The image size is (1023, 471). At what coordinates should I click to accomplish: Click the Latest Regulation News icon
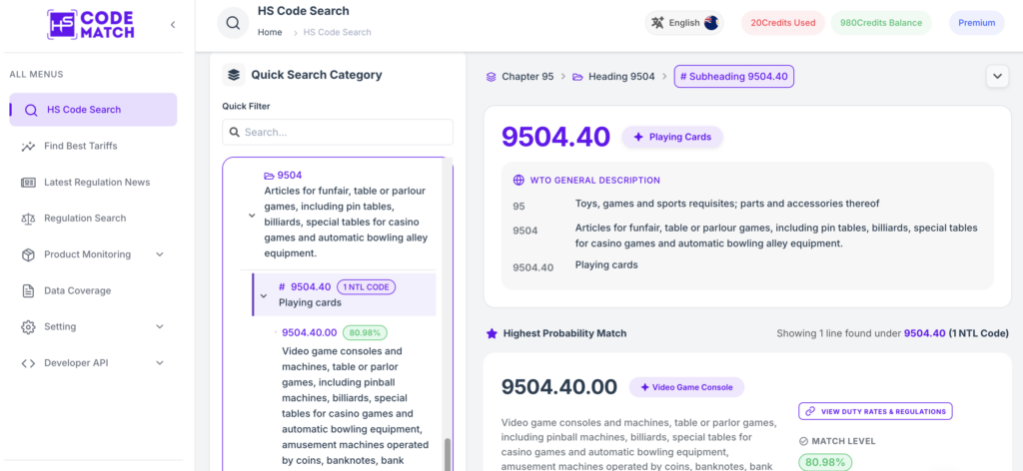pos(28,183)
